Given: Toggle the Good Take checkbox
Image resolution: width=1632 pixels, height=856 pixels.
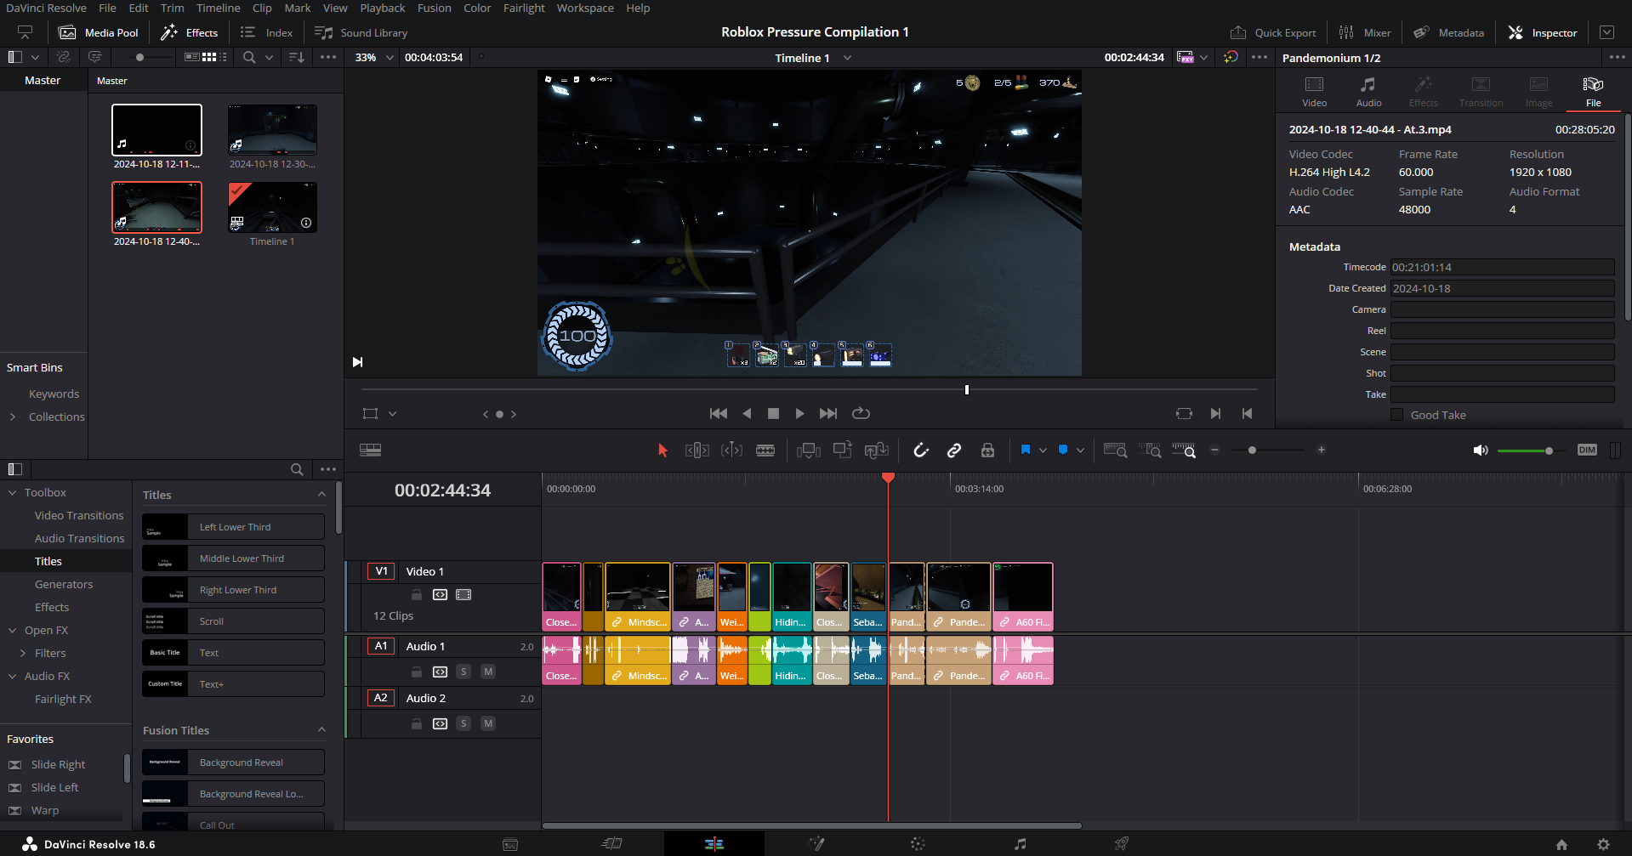Looking at the screenshot, I should click(x=1396, y=415).
